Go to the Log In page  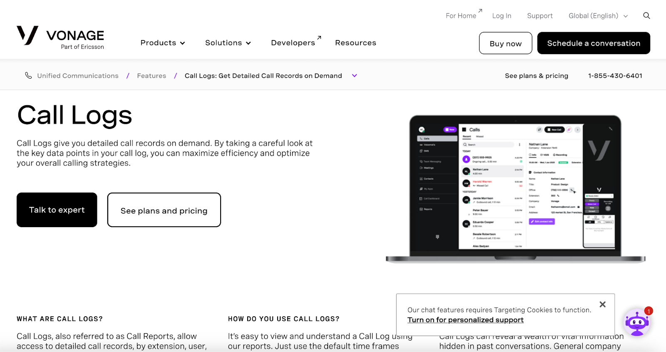pos(502,16)
